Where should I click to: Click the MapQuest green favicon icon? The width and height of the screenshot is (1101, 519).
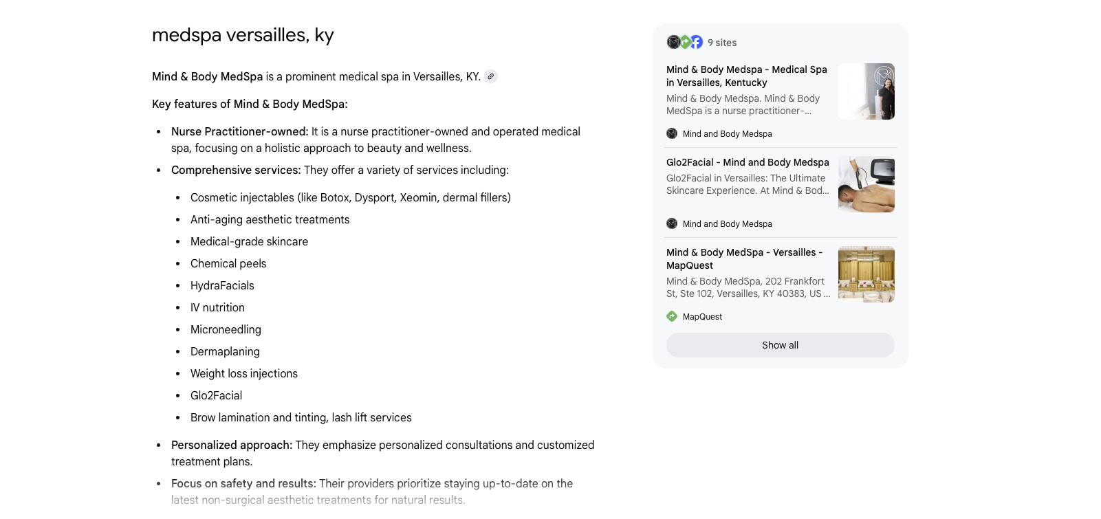pos(672,316)
